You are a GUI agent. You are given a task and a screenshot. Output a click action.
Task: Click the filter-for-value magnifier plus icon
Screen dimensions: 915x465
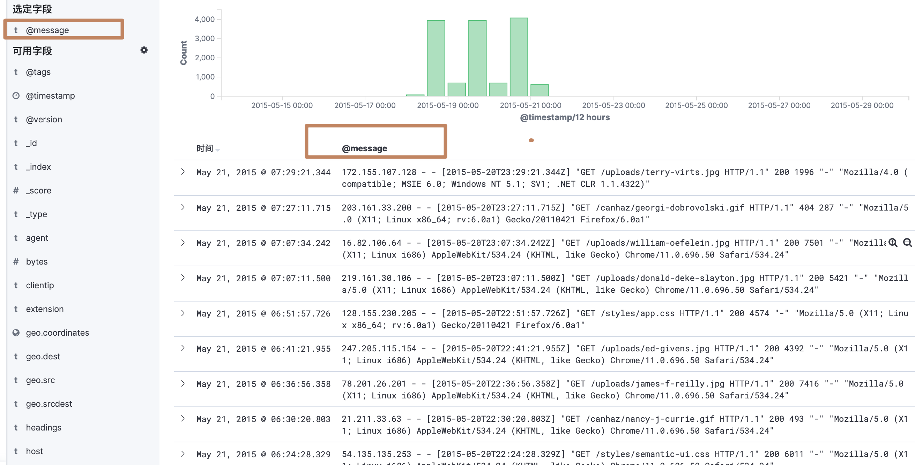[x=893, y=243]
